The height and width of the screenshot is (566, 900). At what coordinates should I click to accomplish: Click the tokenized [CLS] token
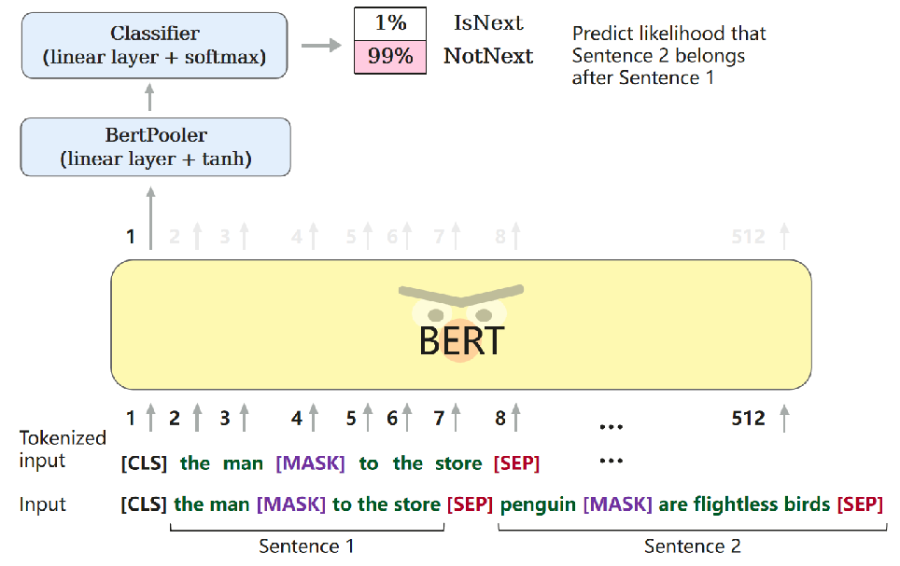click(x=144, y=462)
